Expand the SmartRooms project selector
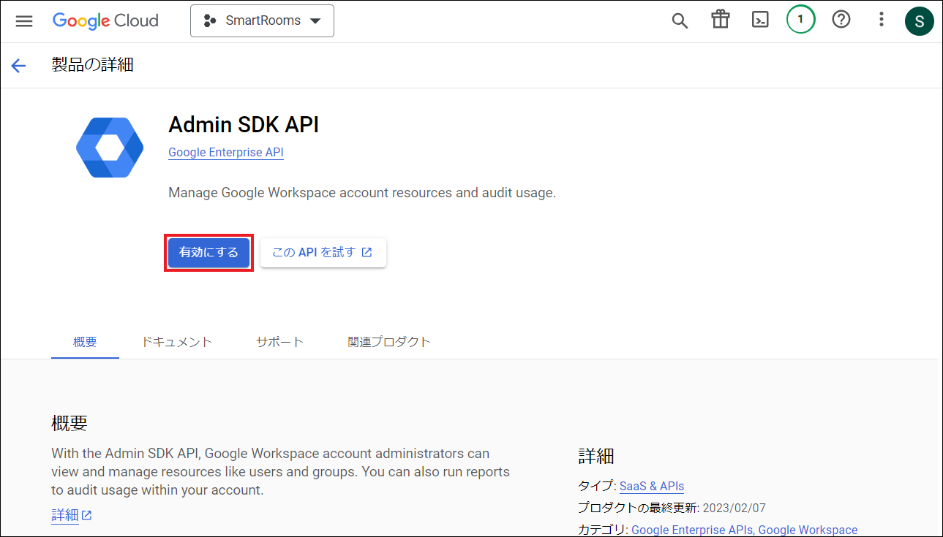Viewport: 943px width, 537px height. [262, 20]
